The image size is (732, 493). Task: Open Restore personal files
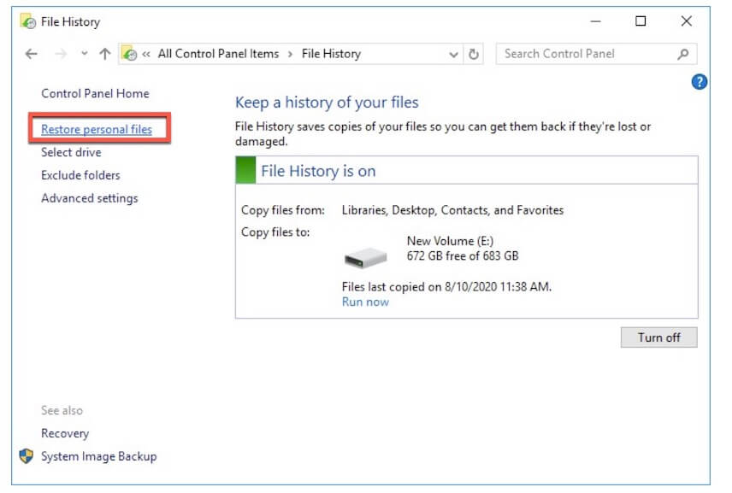point(97,130)
